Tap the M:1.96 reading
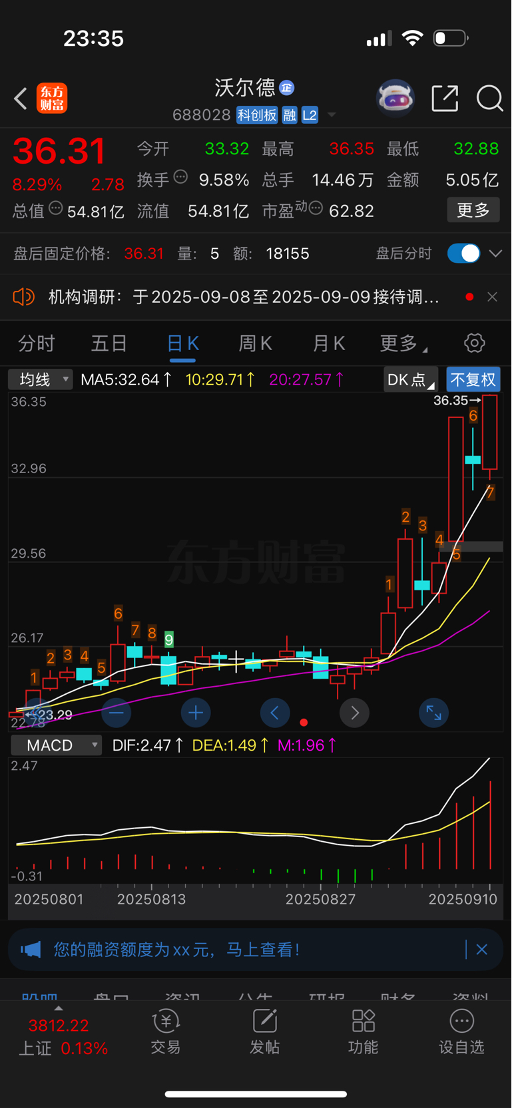 (x=307, y=745)
